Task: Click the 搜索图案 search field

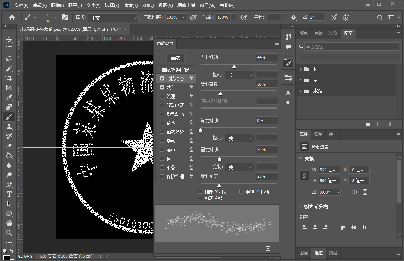Action: pos(352,47)
